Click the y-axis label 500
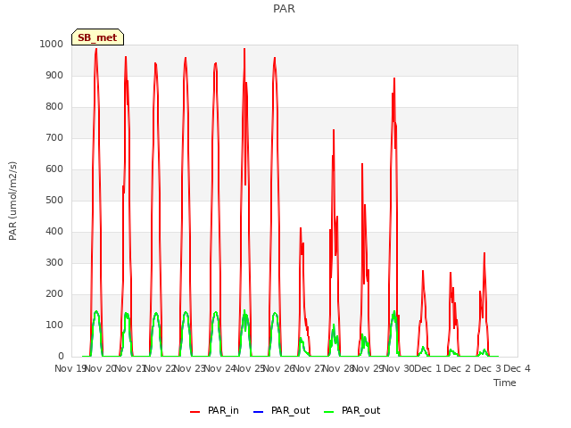571x428 pixels. tap(54, 200)
